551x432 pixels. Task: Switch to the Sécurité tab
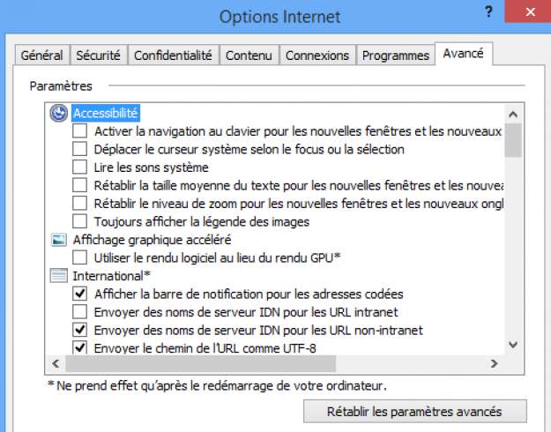coord(99,56)
